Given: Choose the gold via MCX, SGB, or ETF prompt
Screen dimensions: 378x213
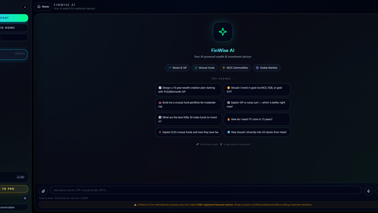Looking at the screenshot, I should tap(257, 90).
